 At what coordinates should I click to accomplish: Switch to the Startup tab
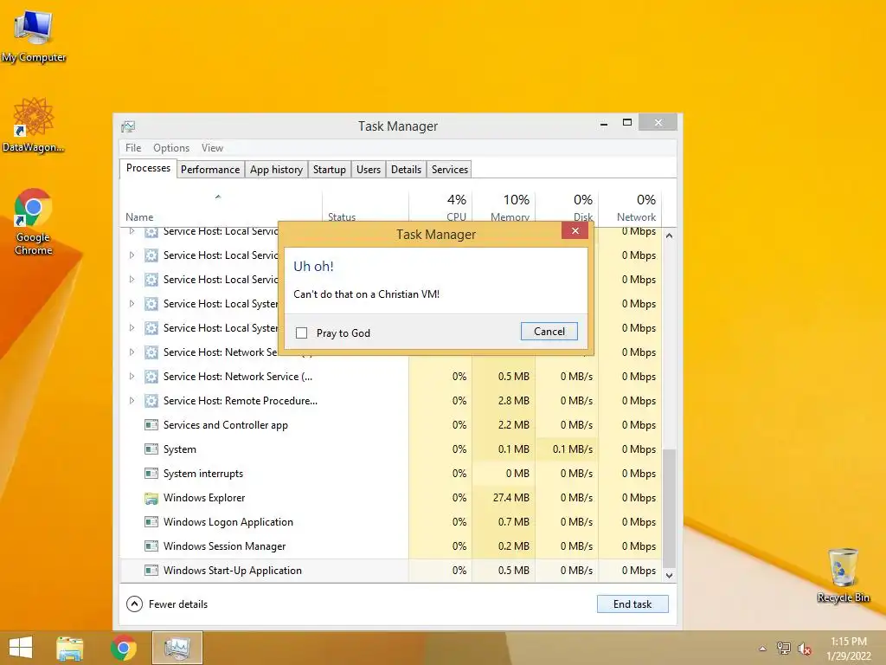point(330,170)
